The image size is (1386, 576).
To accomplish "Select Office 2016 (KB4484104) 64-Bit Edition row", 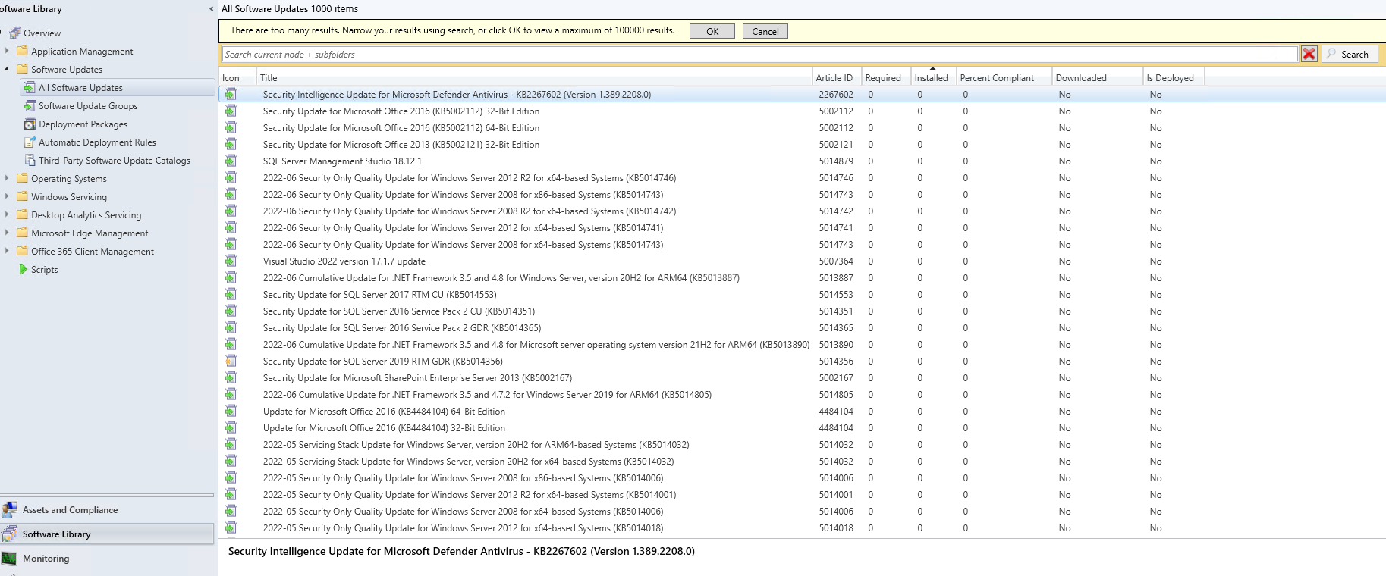I will coord(802,411).
